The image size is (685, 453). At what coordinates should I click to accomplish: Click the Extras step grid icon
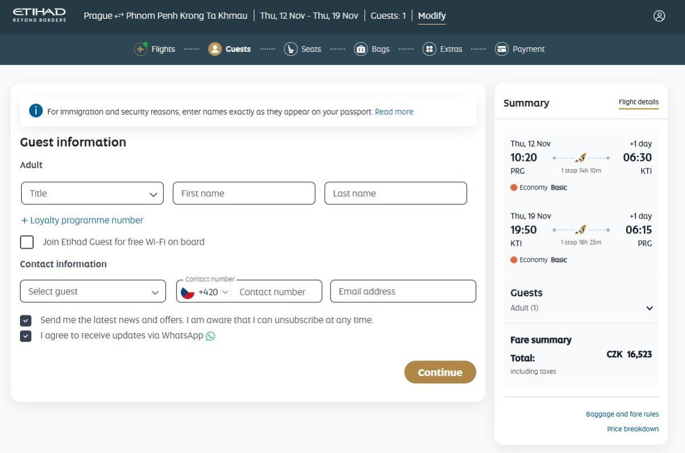[x=429, y=49]
